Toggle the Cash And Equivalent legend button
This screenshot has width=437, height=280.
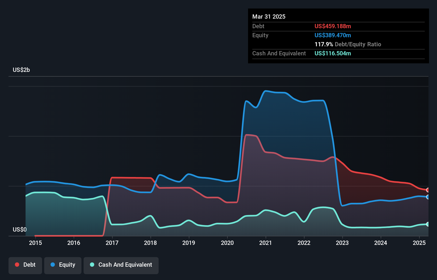click(121, 265)
